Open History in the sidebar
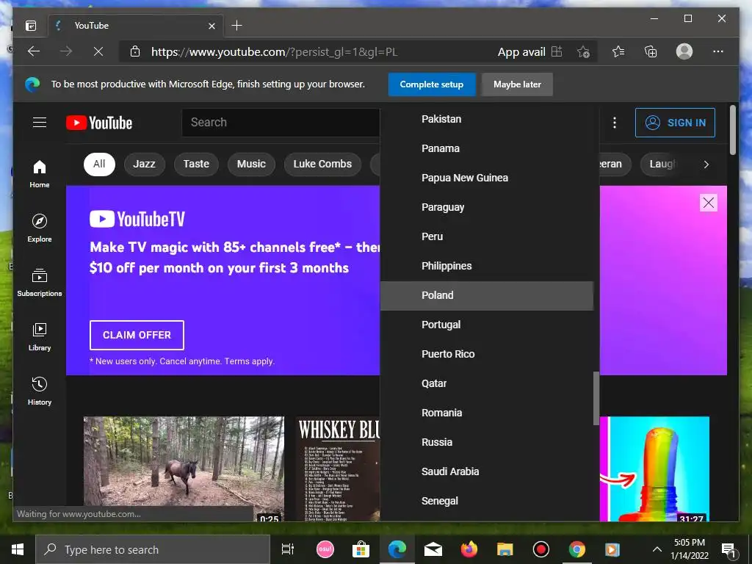This screenshot has width=752, height=564. tap(40, 391)
